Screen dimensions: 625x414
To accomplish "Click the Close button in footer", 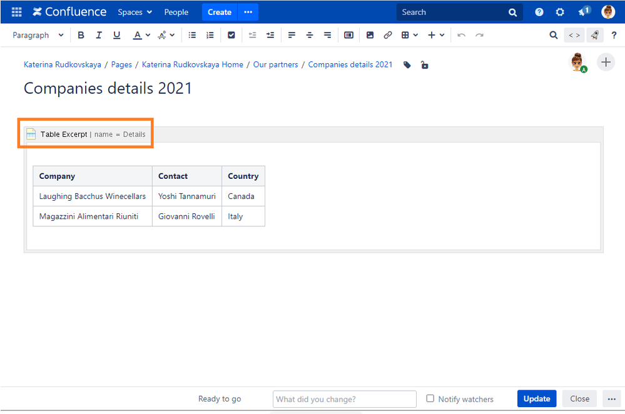I will [x=579, y=398].
